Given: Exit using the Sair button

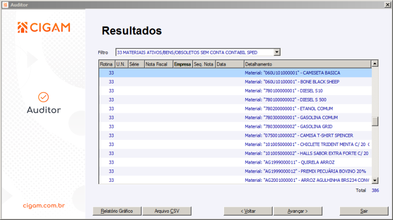Looking at the screenshot, I should (x=364, y=211).
